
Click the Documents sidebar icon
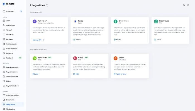tap(4, 100)
